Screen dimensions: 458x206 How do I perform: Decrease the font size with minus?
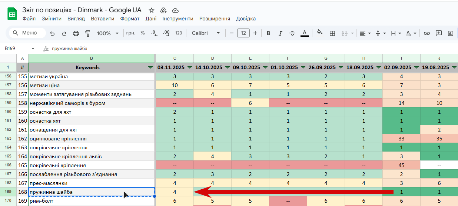[x=232, y=33]
